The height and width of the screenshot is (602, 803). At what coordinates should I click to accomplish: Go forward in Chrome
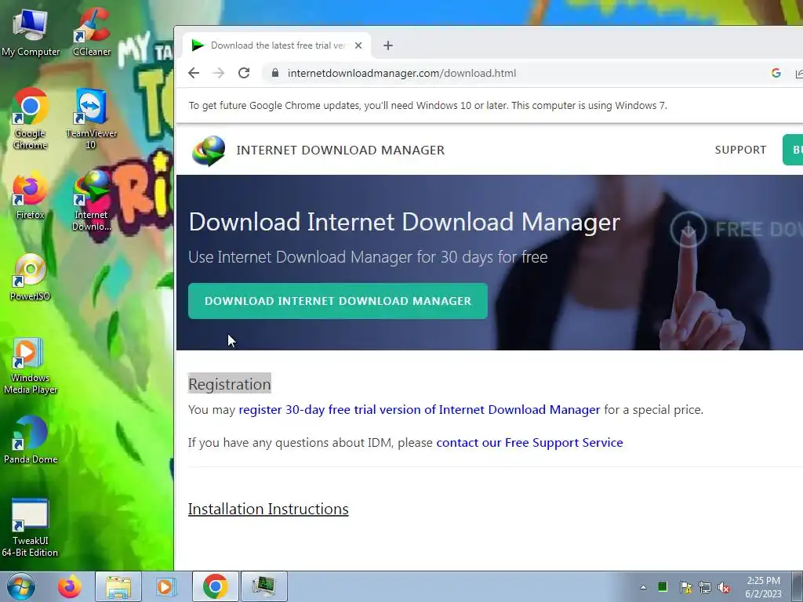pyautogui.click(x=219, y=73)
